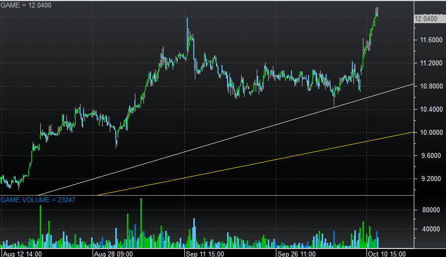Image resolution: width=446 pixels, height=257 pixels.
Task: Click the Sep 11 price spike candle
Action: (187, 30)
